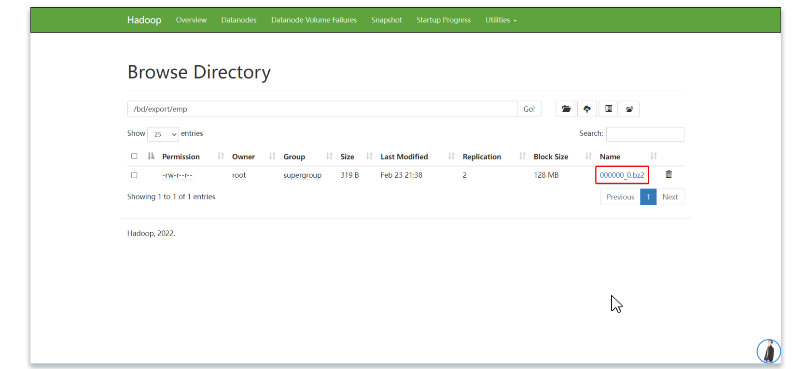
Task: Click the avatar icon in bottom corner
Action: click(768, 351)
